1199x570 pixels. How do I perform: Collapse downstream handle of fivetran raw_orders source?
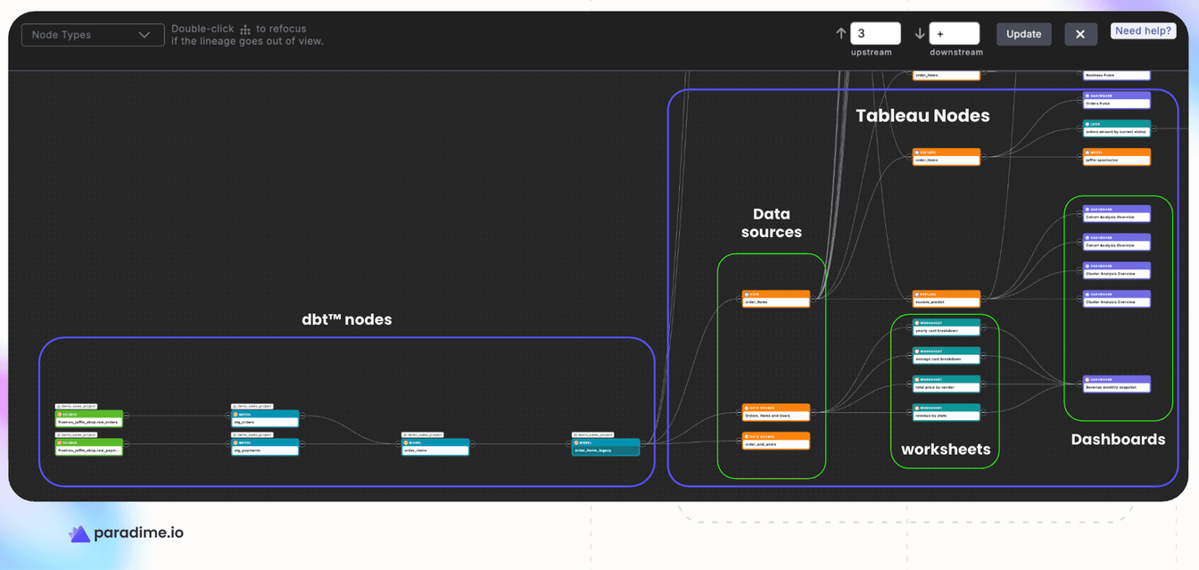(x=126, y=415)
